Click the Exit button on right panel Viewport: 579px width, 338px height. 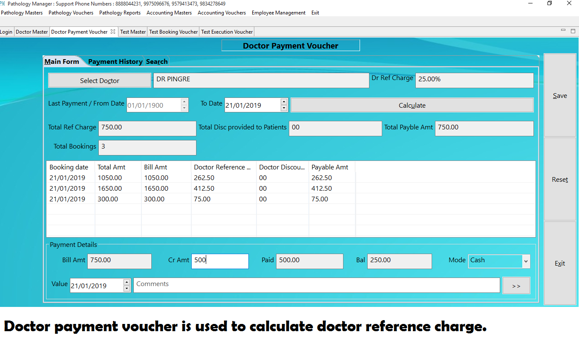560,264
